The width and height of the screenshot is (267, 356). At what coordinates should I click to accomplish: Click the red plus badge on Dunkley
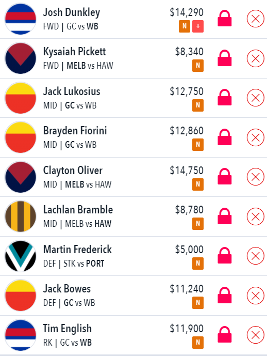tap(198, 26)
